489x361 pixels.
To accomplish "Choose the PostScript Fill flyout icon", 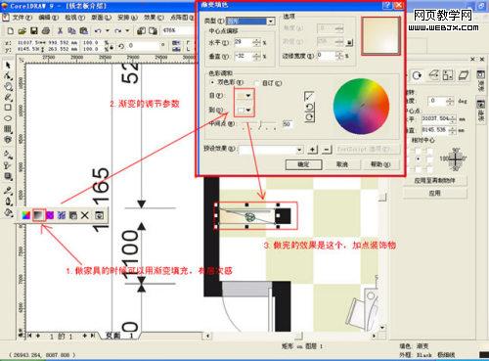I will [x=73, y=215].
